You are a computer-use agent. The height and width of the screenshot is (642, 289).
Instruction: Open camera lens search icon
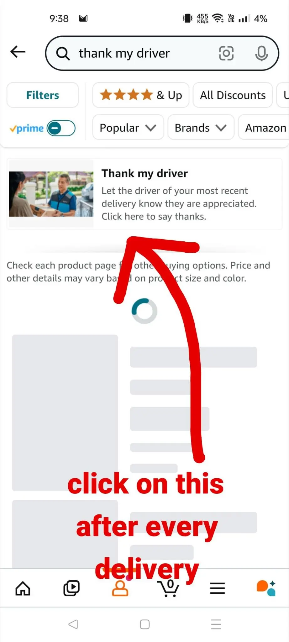226,53
